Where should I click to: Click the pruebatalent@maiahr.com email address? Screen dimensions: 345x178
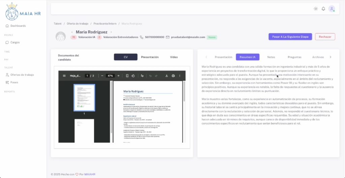[x=188, y=37]
